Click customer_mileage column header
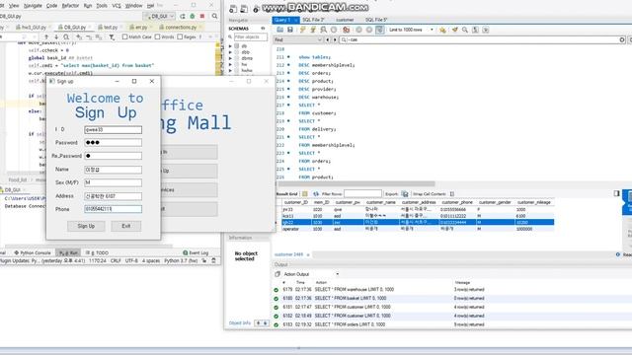 533,202
